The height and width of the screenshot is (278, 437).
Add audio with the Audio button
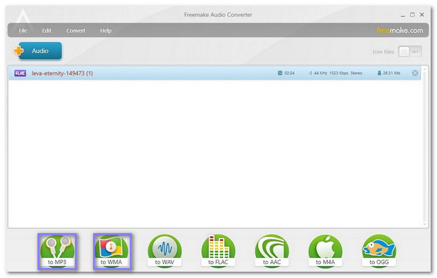click(38, 51)
